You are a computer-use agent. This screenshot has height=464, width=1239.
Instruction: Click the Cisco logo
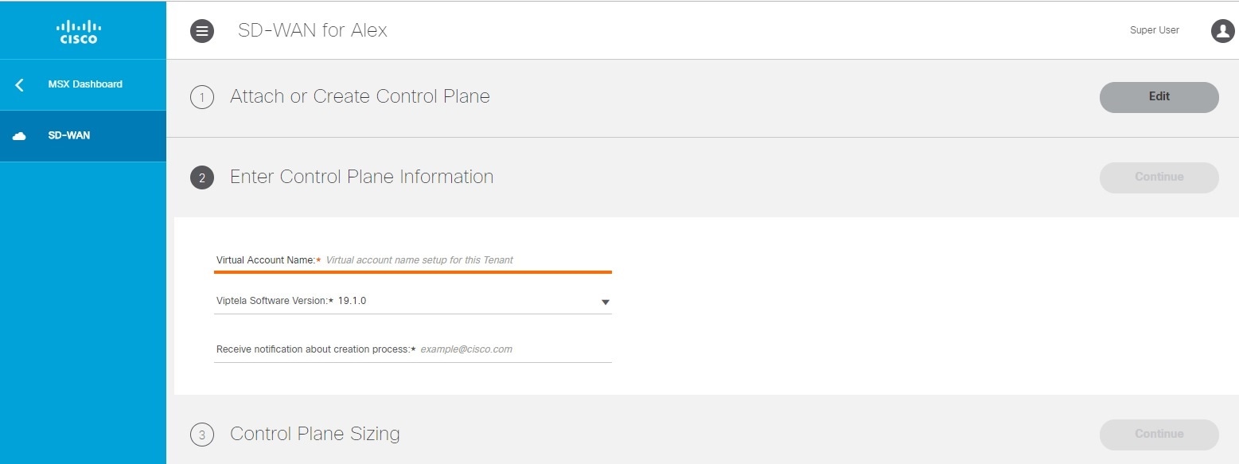[x=79, y=32]
